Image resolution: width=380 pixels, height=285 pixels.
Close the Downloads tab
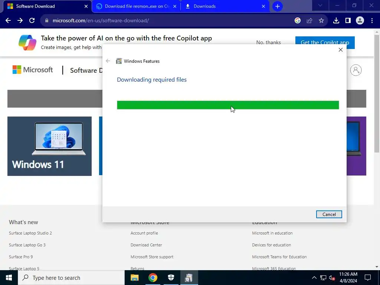point(263,6)
